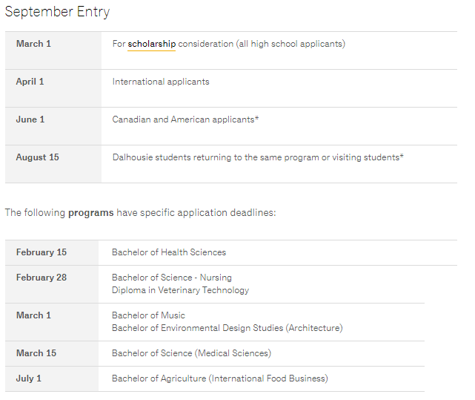
Task: Select the April 1 date cell
Action: [x=30, y=82]
